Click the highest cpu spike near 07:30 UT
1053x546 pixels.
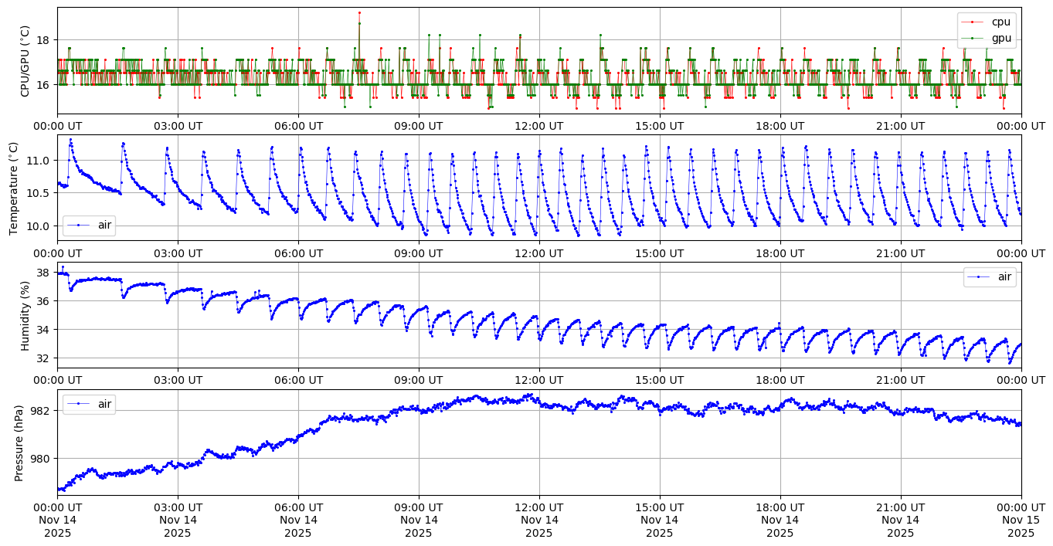(x=359, y=13)
